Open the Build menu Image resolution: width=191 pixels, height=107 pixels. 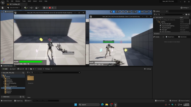point(29,1)
